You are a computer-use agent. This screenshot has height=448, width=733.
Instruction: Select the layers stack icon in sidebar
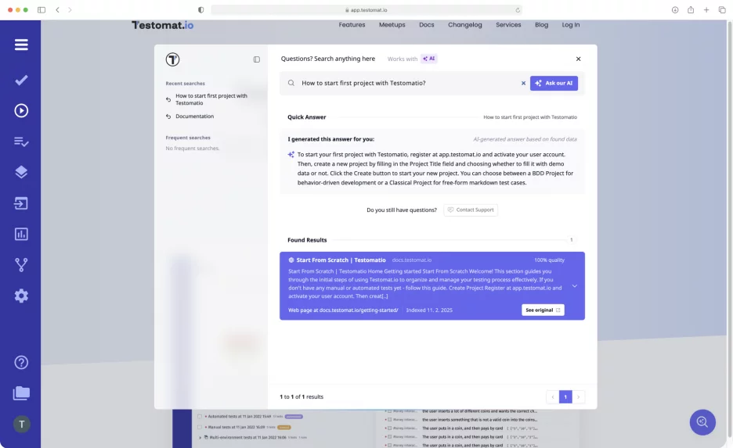(21, 172)
